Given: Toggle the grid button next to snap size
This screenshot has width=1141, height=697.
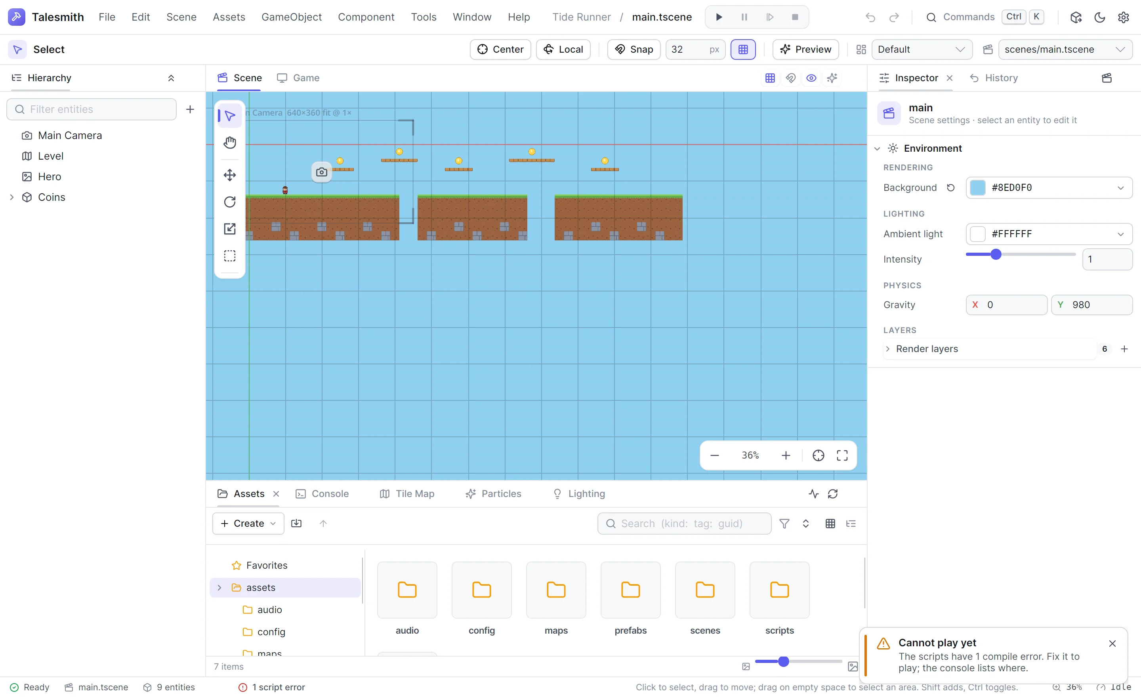Looking at the screenshot, I should (743, 50).
